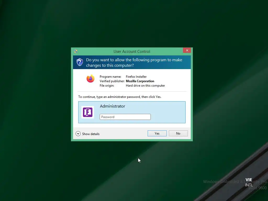Click the blue question-mark shield icon
Viewport: 268px width, 201px height.
coord(80,62)
